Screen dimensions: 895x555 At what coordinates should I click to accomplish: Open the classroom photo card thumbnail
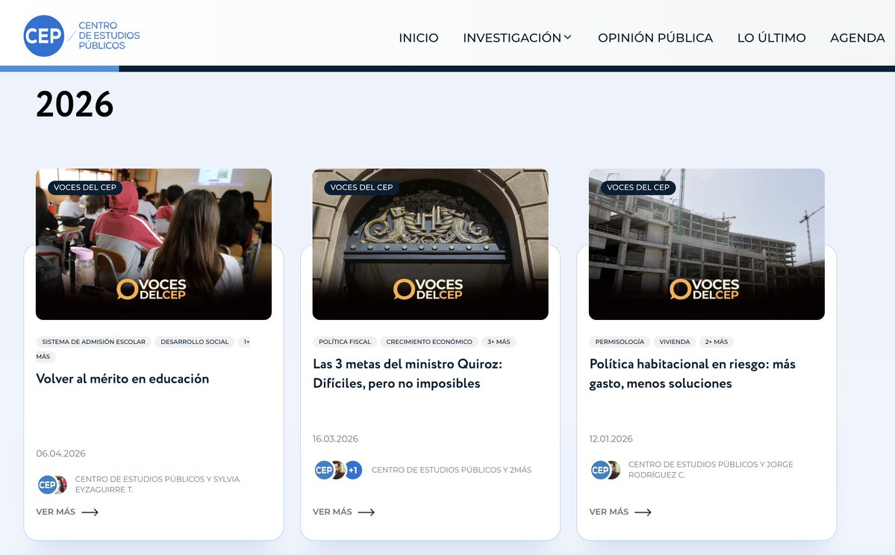[x=154, y=244]
